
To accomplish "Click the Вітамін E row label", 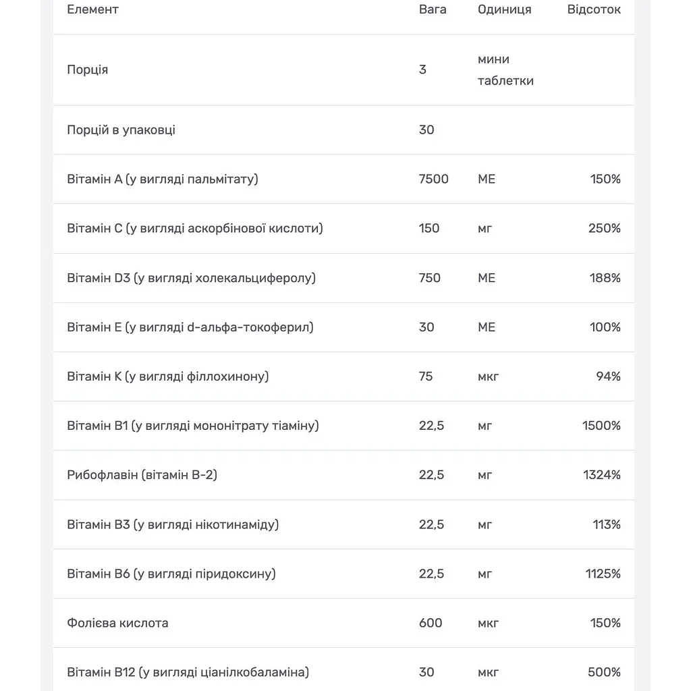I will (x=190, y=327).
